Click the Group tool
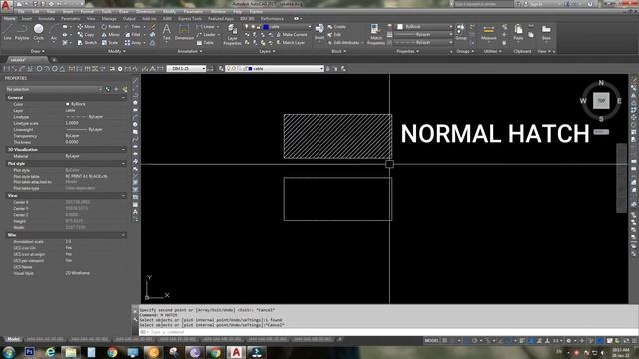639x359 pixels. coord(461,32)
